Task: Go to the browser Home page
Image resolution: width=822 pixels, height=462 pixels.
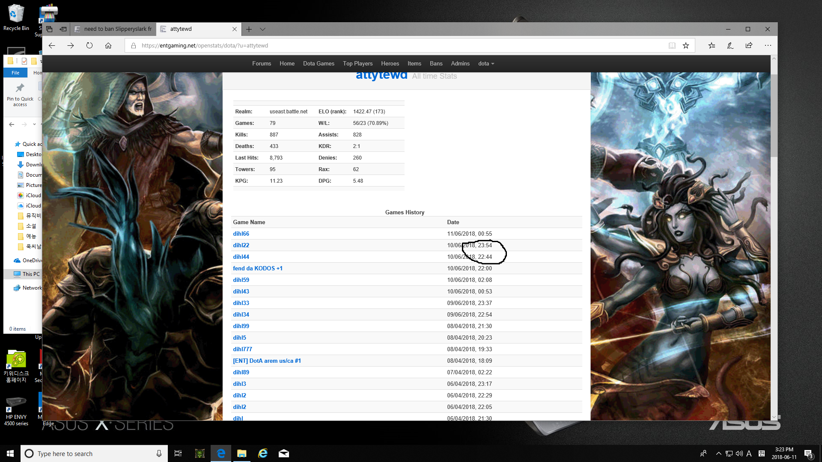Action: pyautogui.click(x=108, y=46)
